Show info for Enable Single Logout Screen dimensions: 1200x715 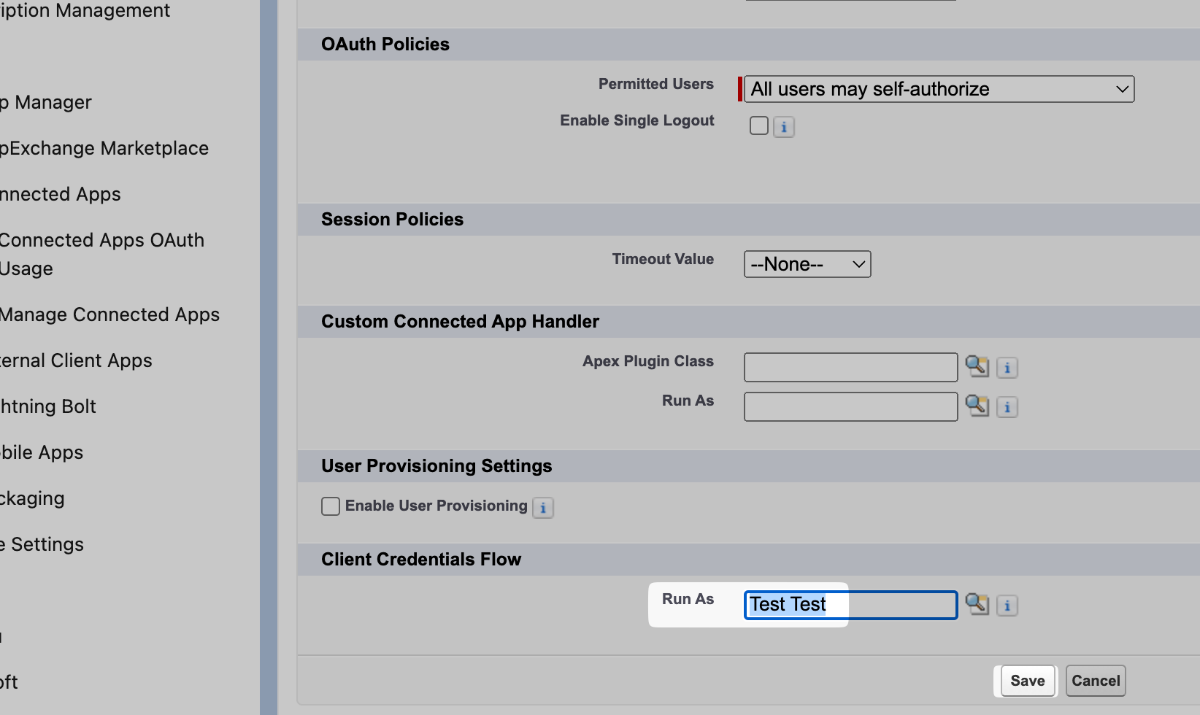click(783, 127)
